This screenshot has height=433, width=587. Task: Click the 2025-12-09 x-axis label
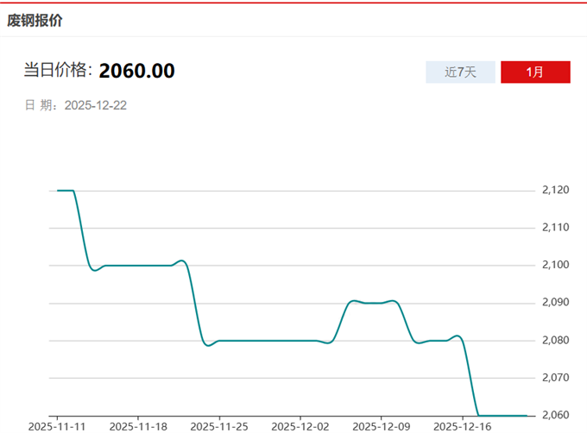382,426
